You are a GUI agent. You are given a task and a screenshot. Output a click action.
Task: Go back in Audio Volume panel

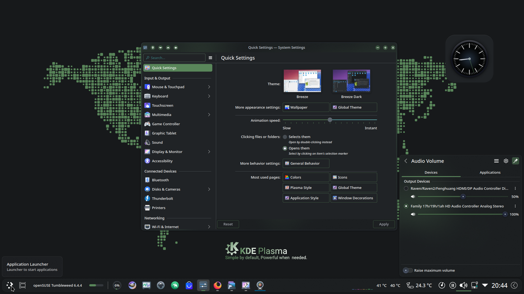(x=406, y=161)
